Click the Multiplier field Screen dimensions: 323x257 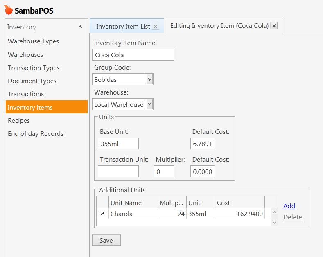click(164, 171)
